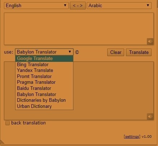The width and height of the screenshot is (158, 146).
Task: Swap languages with the < - > button
Action: (78, 5)
